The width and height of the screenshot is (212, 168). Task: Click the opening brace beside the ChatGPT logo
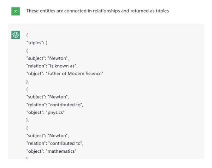(27, 35)
